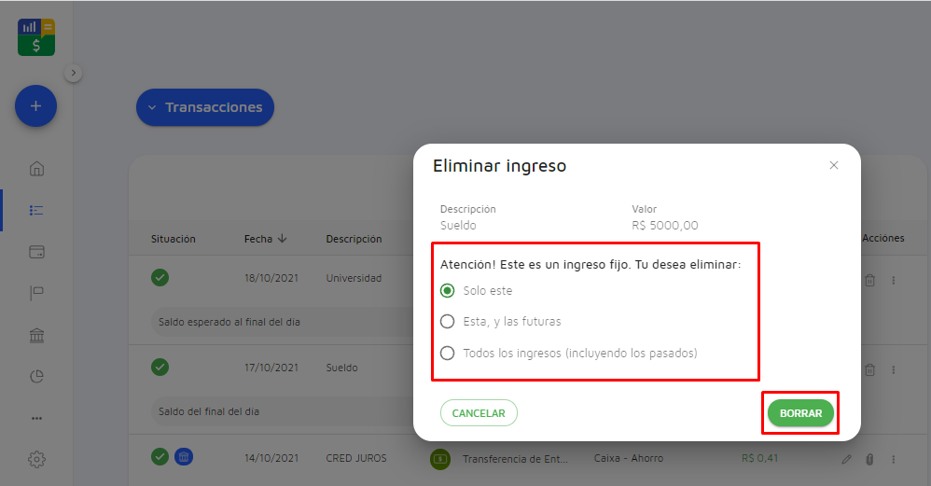931x486 pixels.
Task: Click the blue plus add button
Action: pyautogui.click(x=35, y=106)
